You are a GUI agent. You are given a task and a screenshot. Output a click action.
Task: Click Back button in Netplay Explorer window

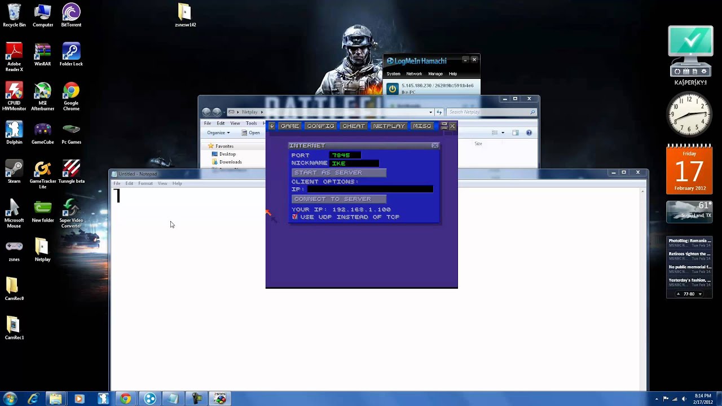[206, 112]
